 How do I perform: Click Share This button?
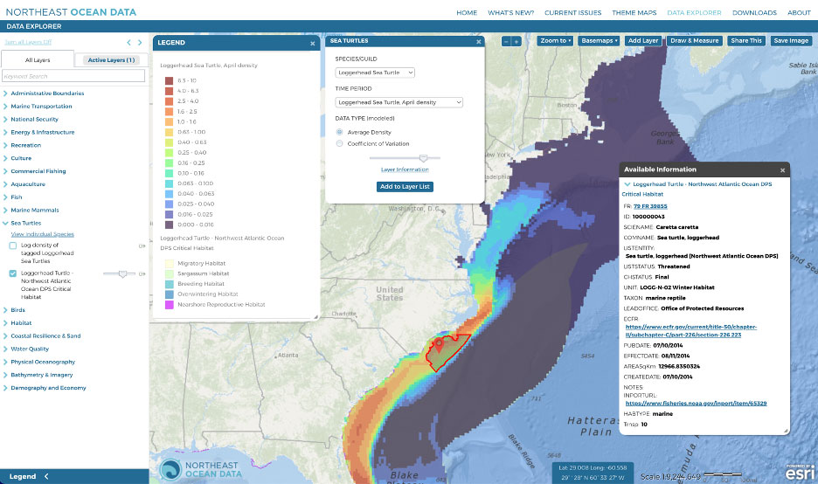click(746, 41)
